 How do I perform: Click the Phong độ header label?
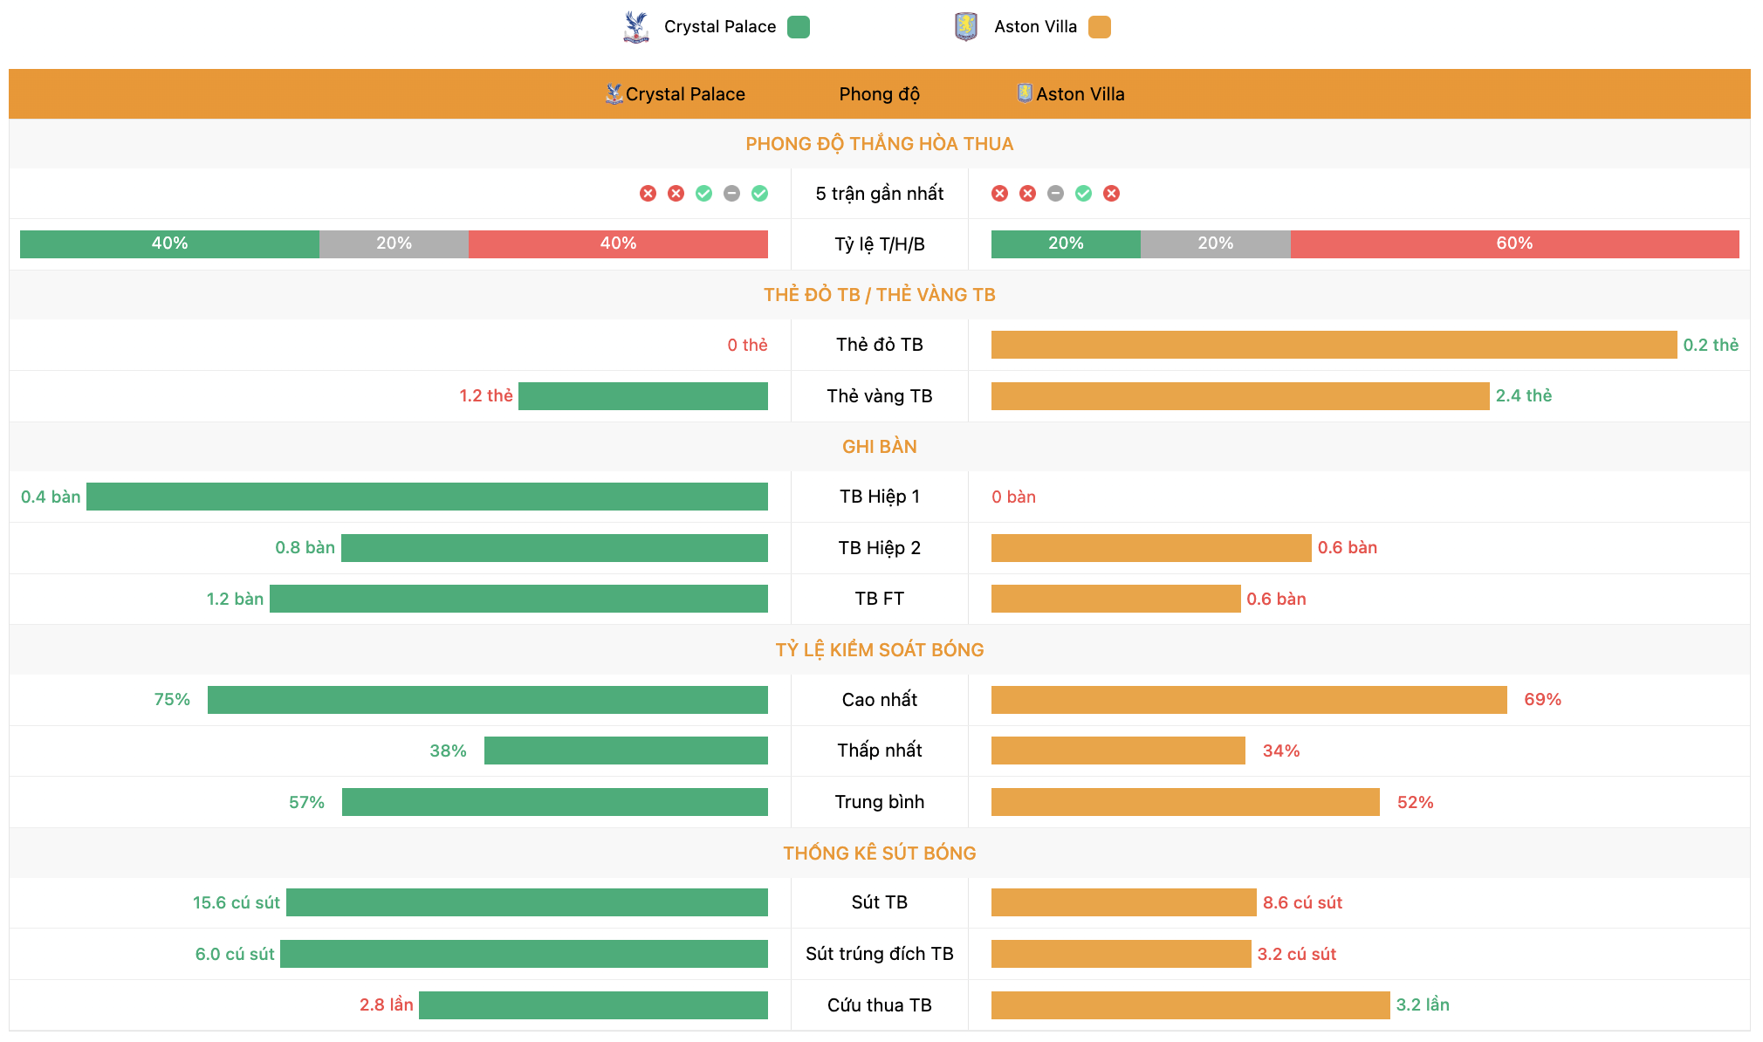pyautogui.click(x=880, y=94)
